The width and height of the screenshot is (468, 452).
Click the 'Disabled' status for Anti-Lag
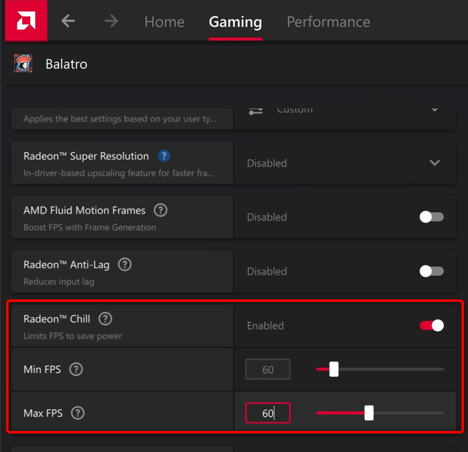[x=267, y=271]
